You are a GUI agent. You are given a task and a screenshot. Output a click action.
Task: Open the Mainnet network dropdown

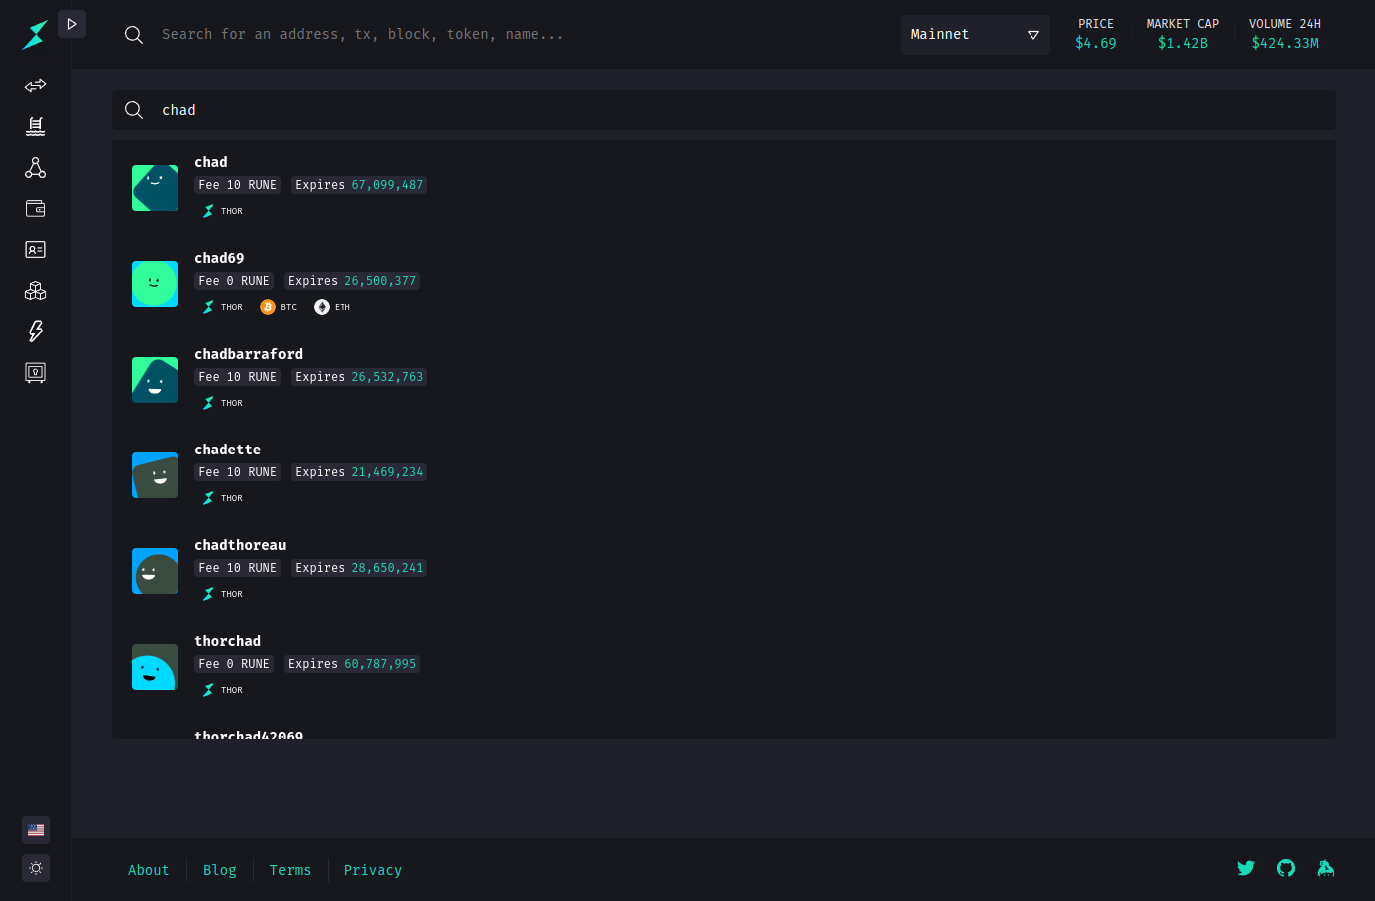[975, 34]
